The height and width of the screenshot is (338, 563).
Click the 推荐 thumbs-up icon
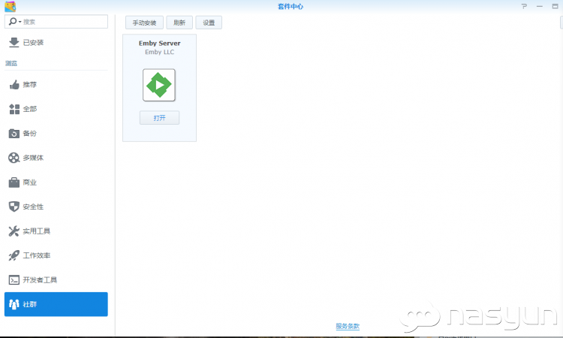point(14,85)
